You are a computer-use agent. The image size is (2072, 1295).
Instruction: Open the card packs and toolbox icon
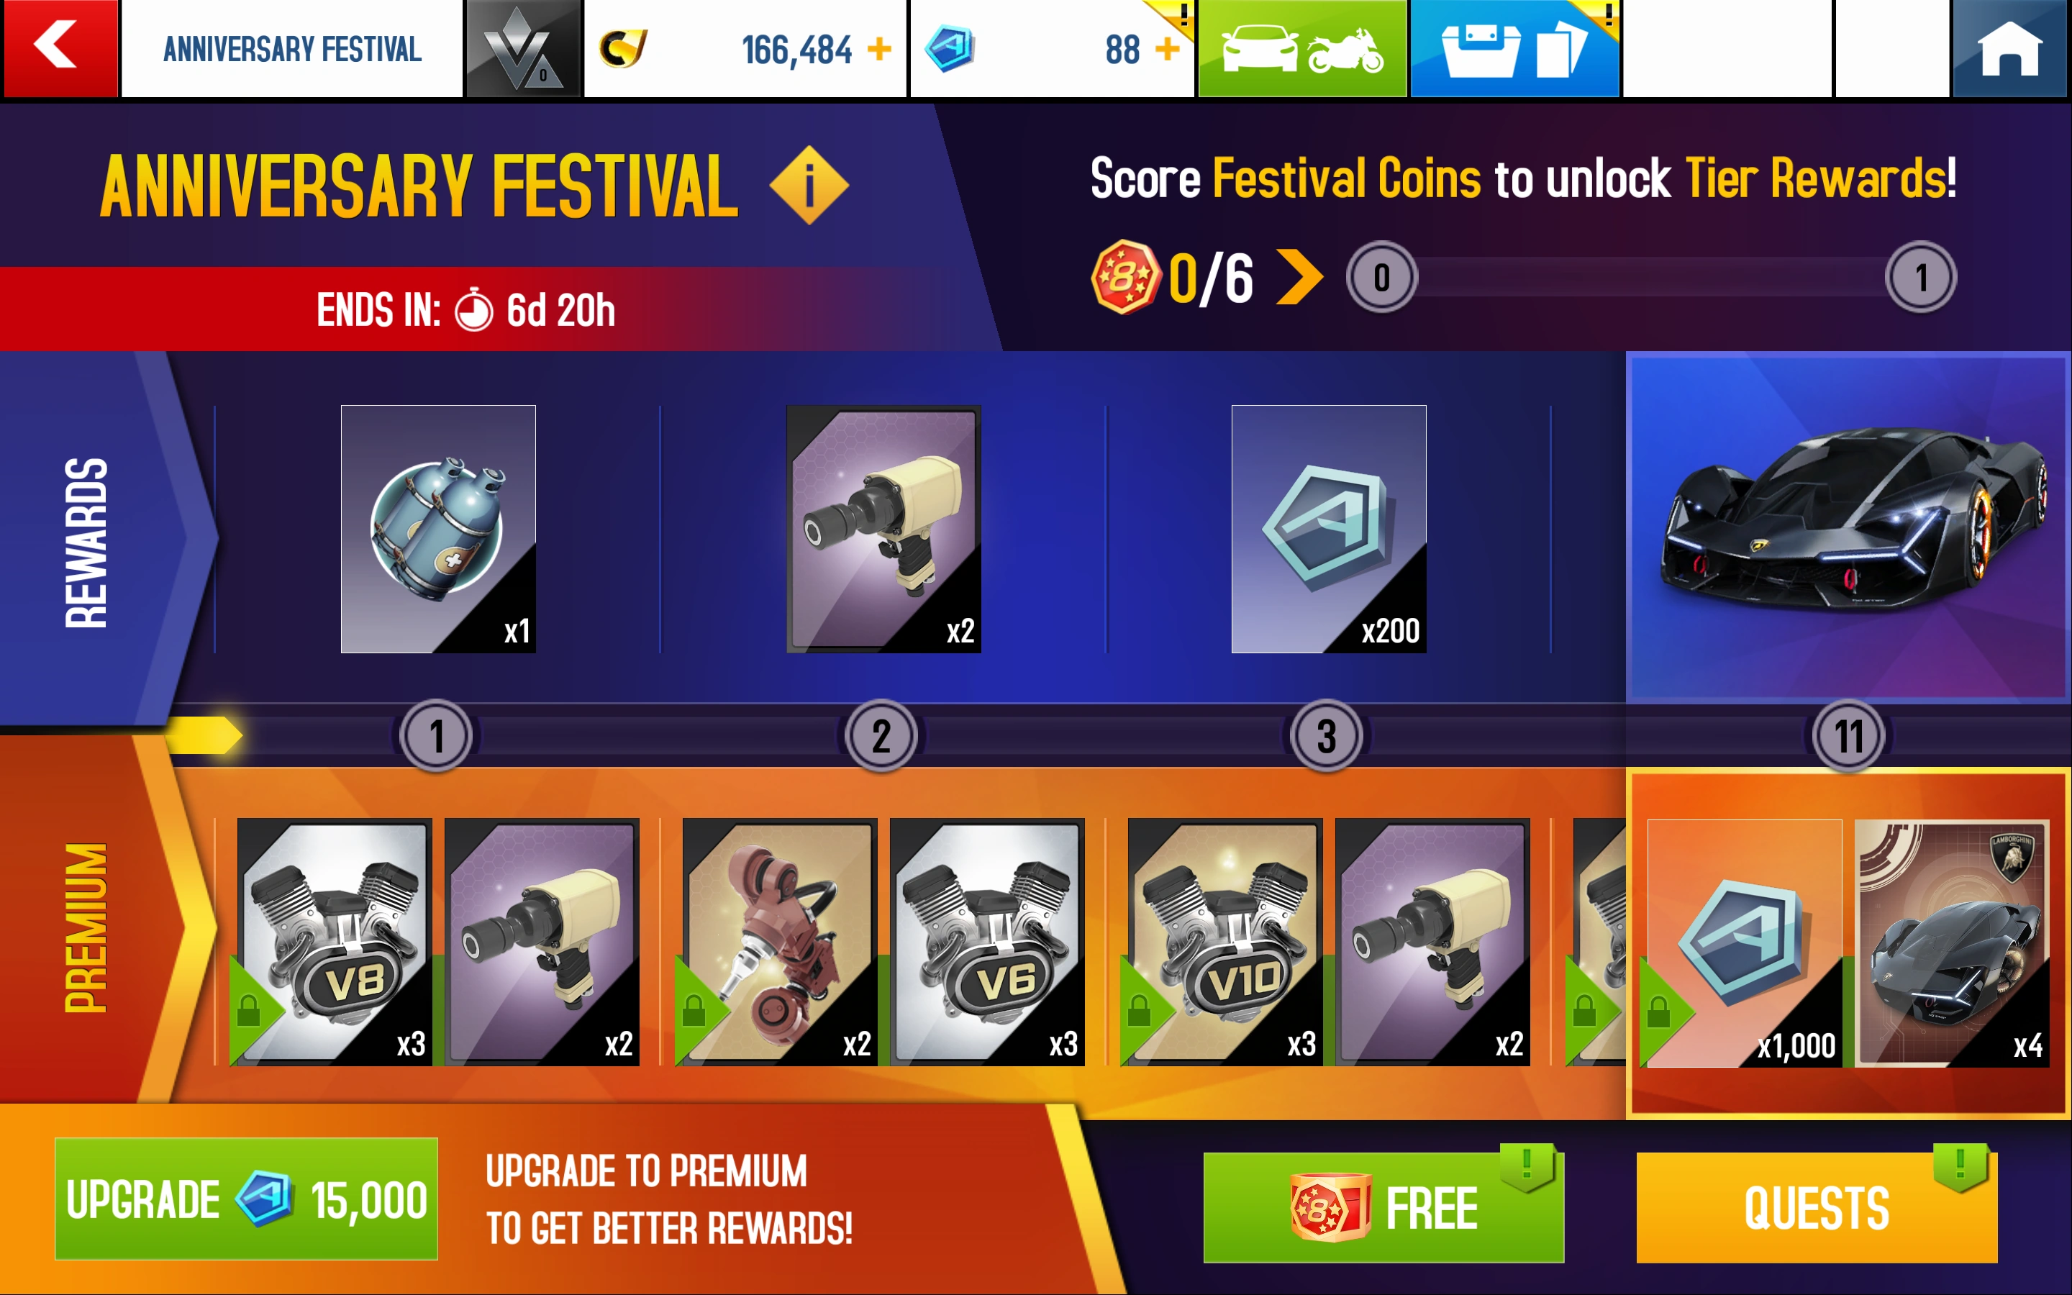(1514, 48)
